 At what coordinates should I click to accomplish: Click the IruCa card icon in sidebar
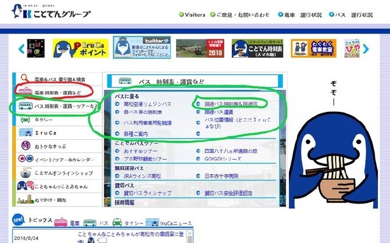[26, 132]
